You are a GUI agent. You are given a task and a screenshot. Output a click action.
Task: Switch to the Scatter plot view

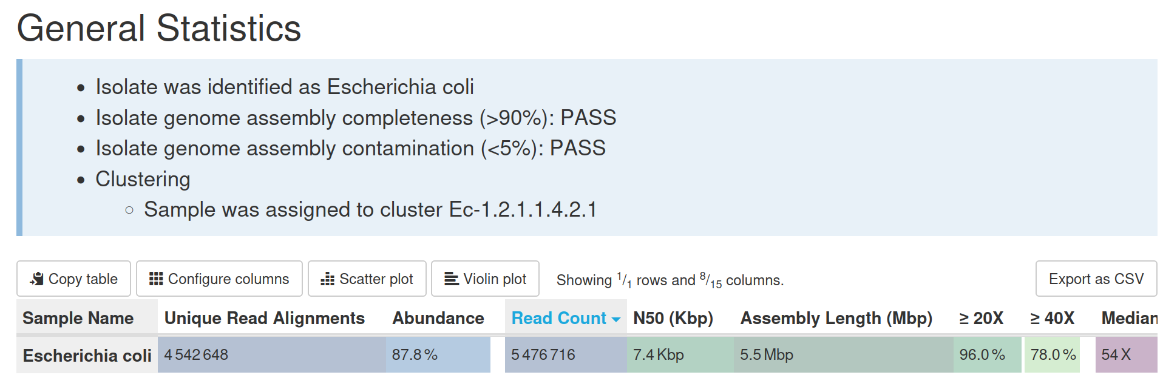(x=367, y=279)
